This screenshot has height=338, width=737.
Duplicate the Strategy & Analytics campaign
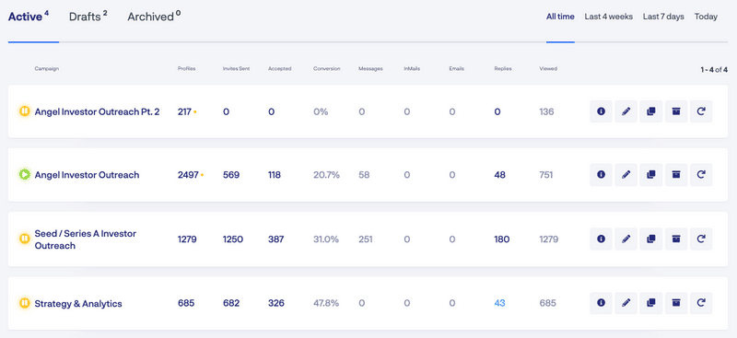tap(651, 303)
